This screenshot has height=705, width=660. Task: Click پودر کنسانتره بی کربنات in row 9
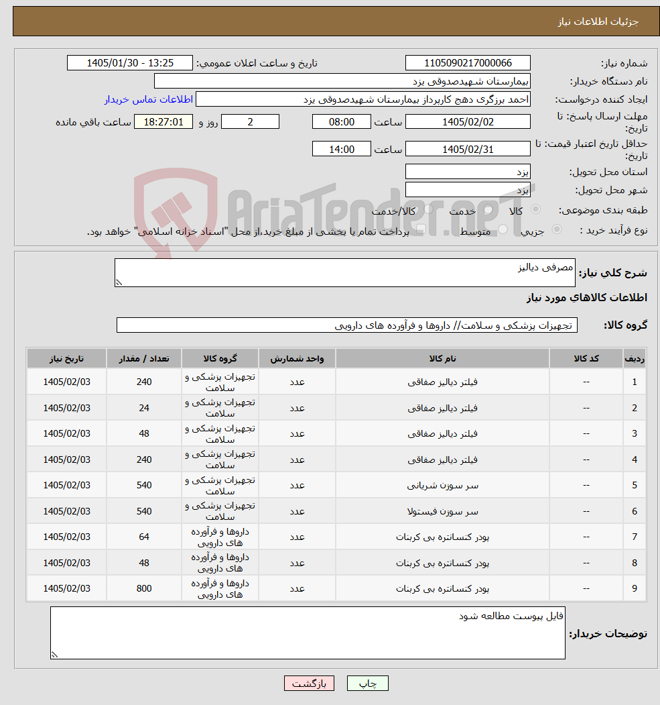pos(442,589)
